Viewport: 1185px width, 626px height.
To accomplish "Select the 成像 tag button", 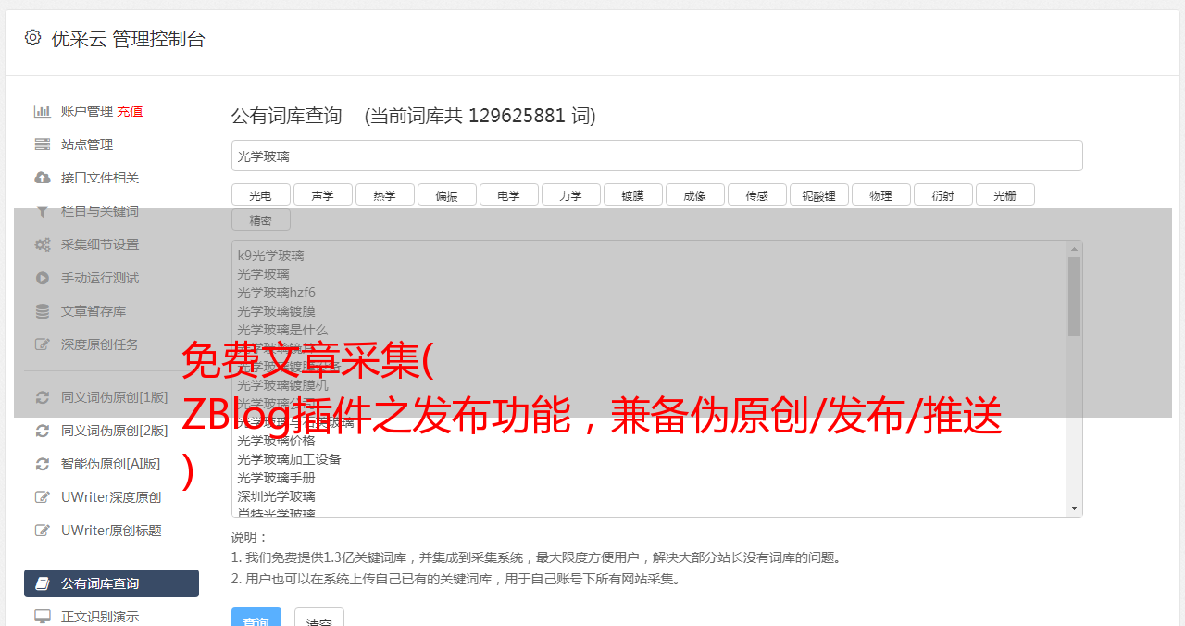I will point(694,194).
